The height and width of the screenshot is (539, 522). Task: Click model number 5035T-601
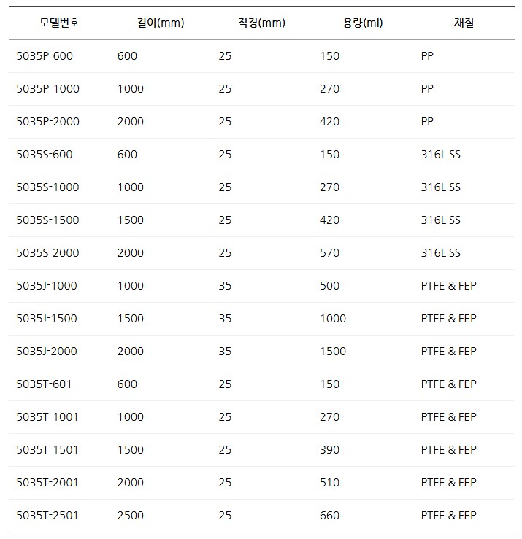click(44, 384)
